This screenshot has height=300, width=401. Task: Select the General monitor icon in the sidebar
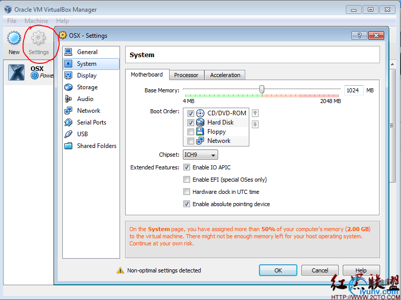[68, 52]
